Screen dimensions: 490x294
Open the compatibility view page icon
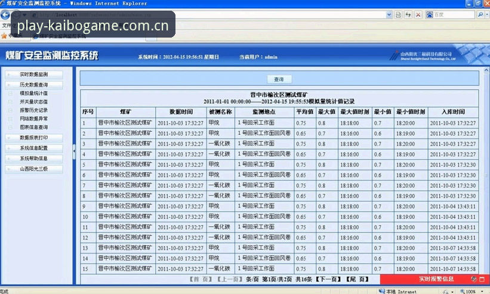(x=398, y=15)
